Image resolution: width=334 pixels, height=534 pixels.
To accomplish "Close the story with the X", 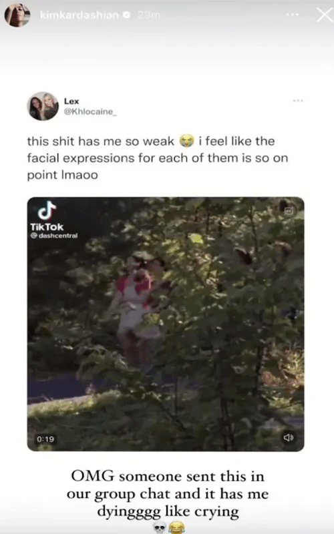I will click(324, 15).
